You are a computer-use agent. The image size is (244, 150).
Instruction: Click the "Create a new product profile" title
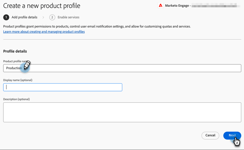click(x=42, y=6)
